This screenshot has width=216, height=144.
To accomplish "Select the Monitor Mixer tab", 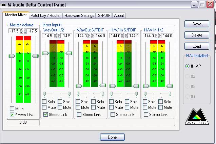I will click(16, 15).
